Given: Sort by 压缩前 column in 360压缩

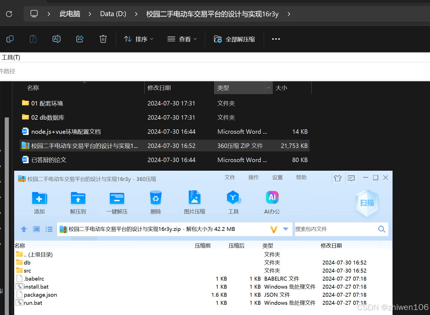Looking at the screenshot, I should click(x=203, y=246).
